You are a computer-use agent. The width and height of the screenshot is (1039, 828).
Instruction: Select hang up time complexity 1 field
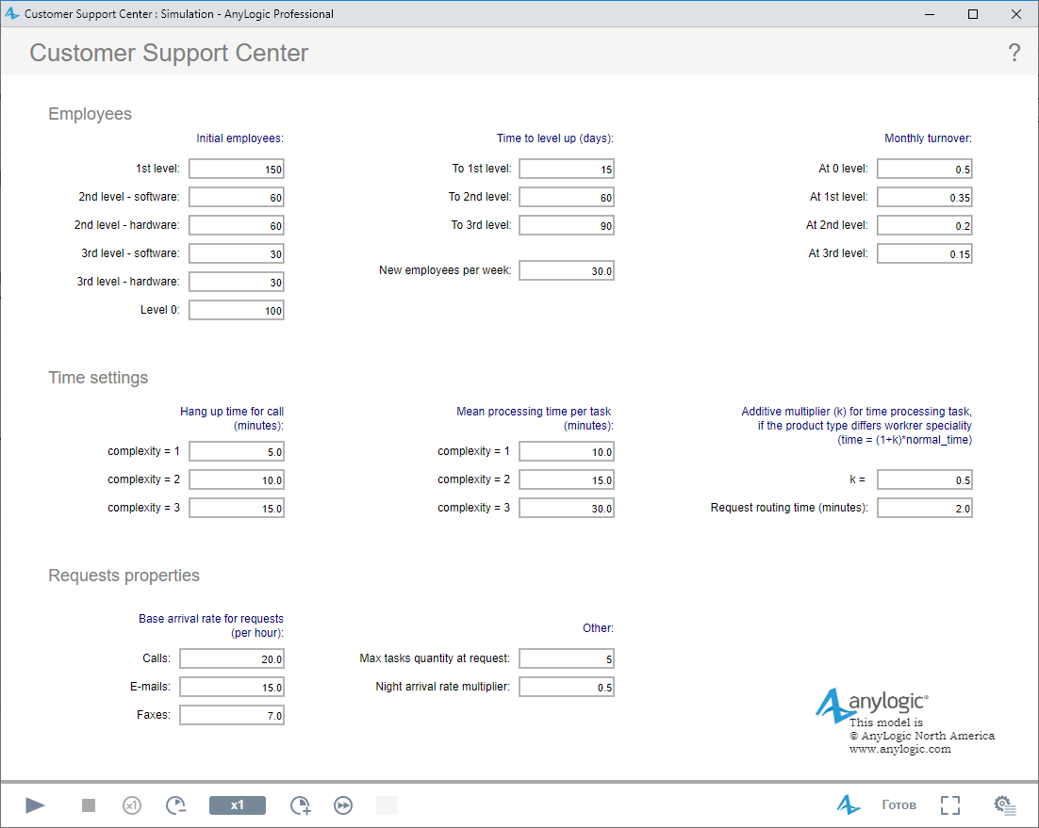tap(237, 451)
